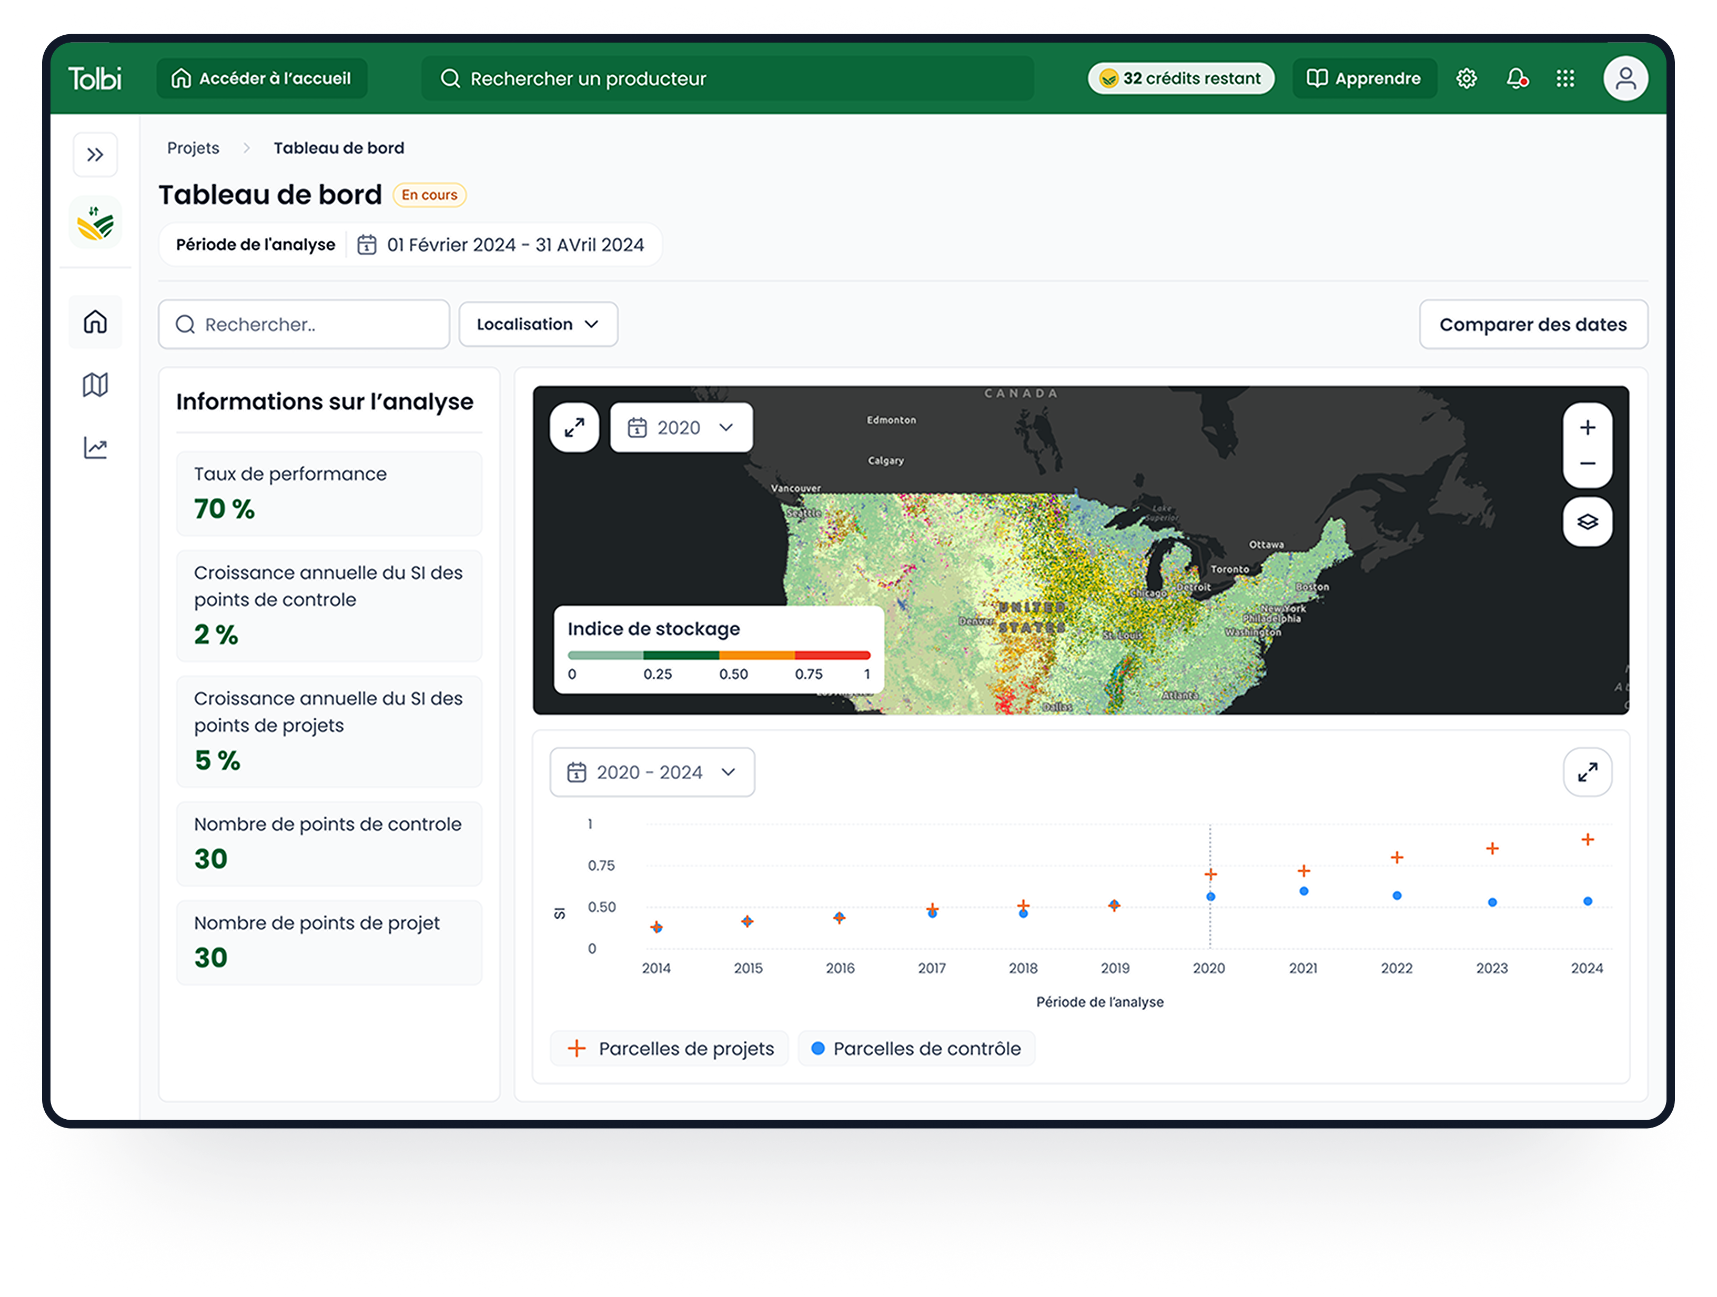Open the Apprendre section
The image size is (1717, 1297).
(1364, 78)
